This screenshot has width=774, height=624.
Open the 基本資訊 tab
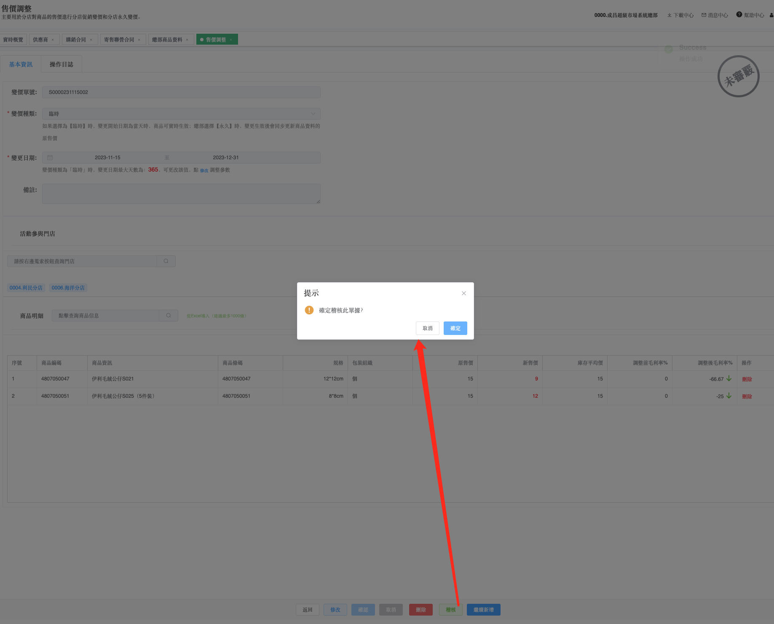[21, 64]
